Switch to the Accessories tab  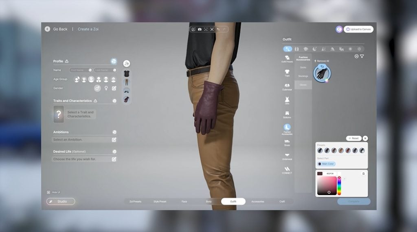pyautogui.click(x=257, y=202)
